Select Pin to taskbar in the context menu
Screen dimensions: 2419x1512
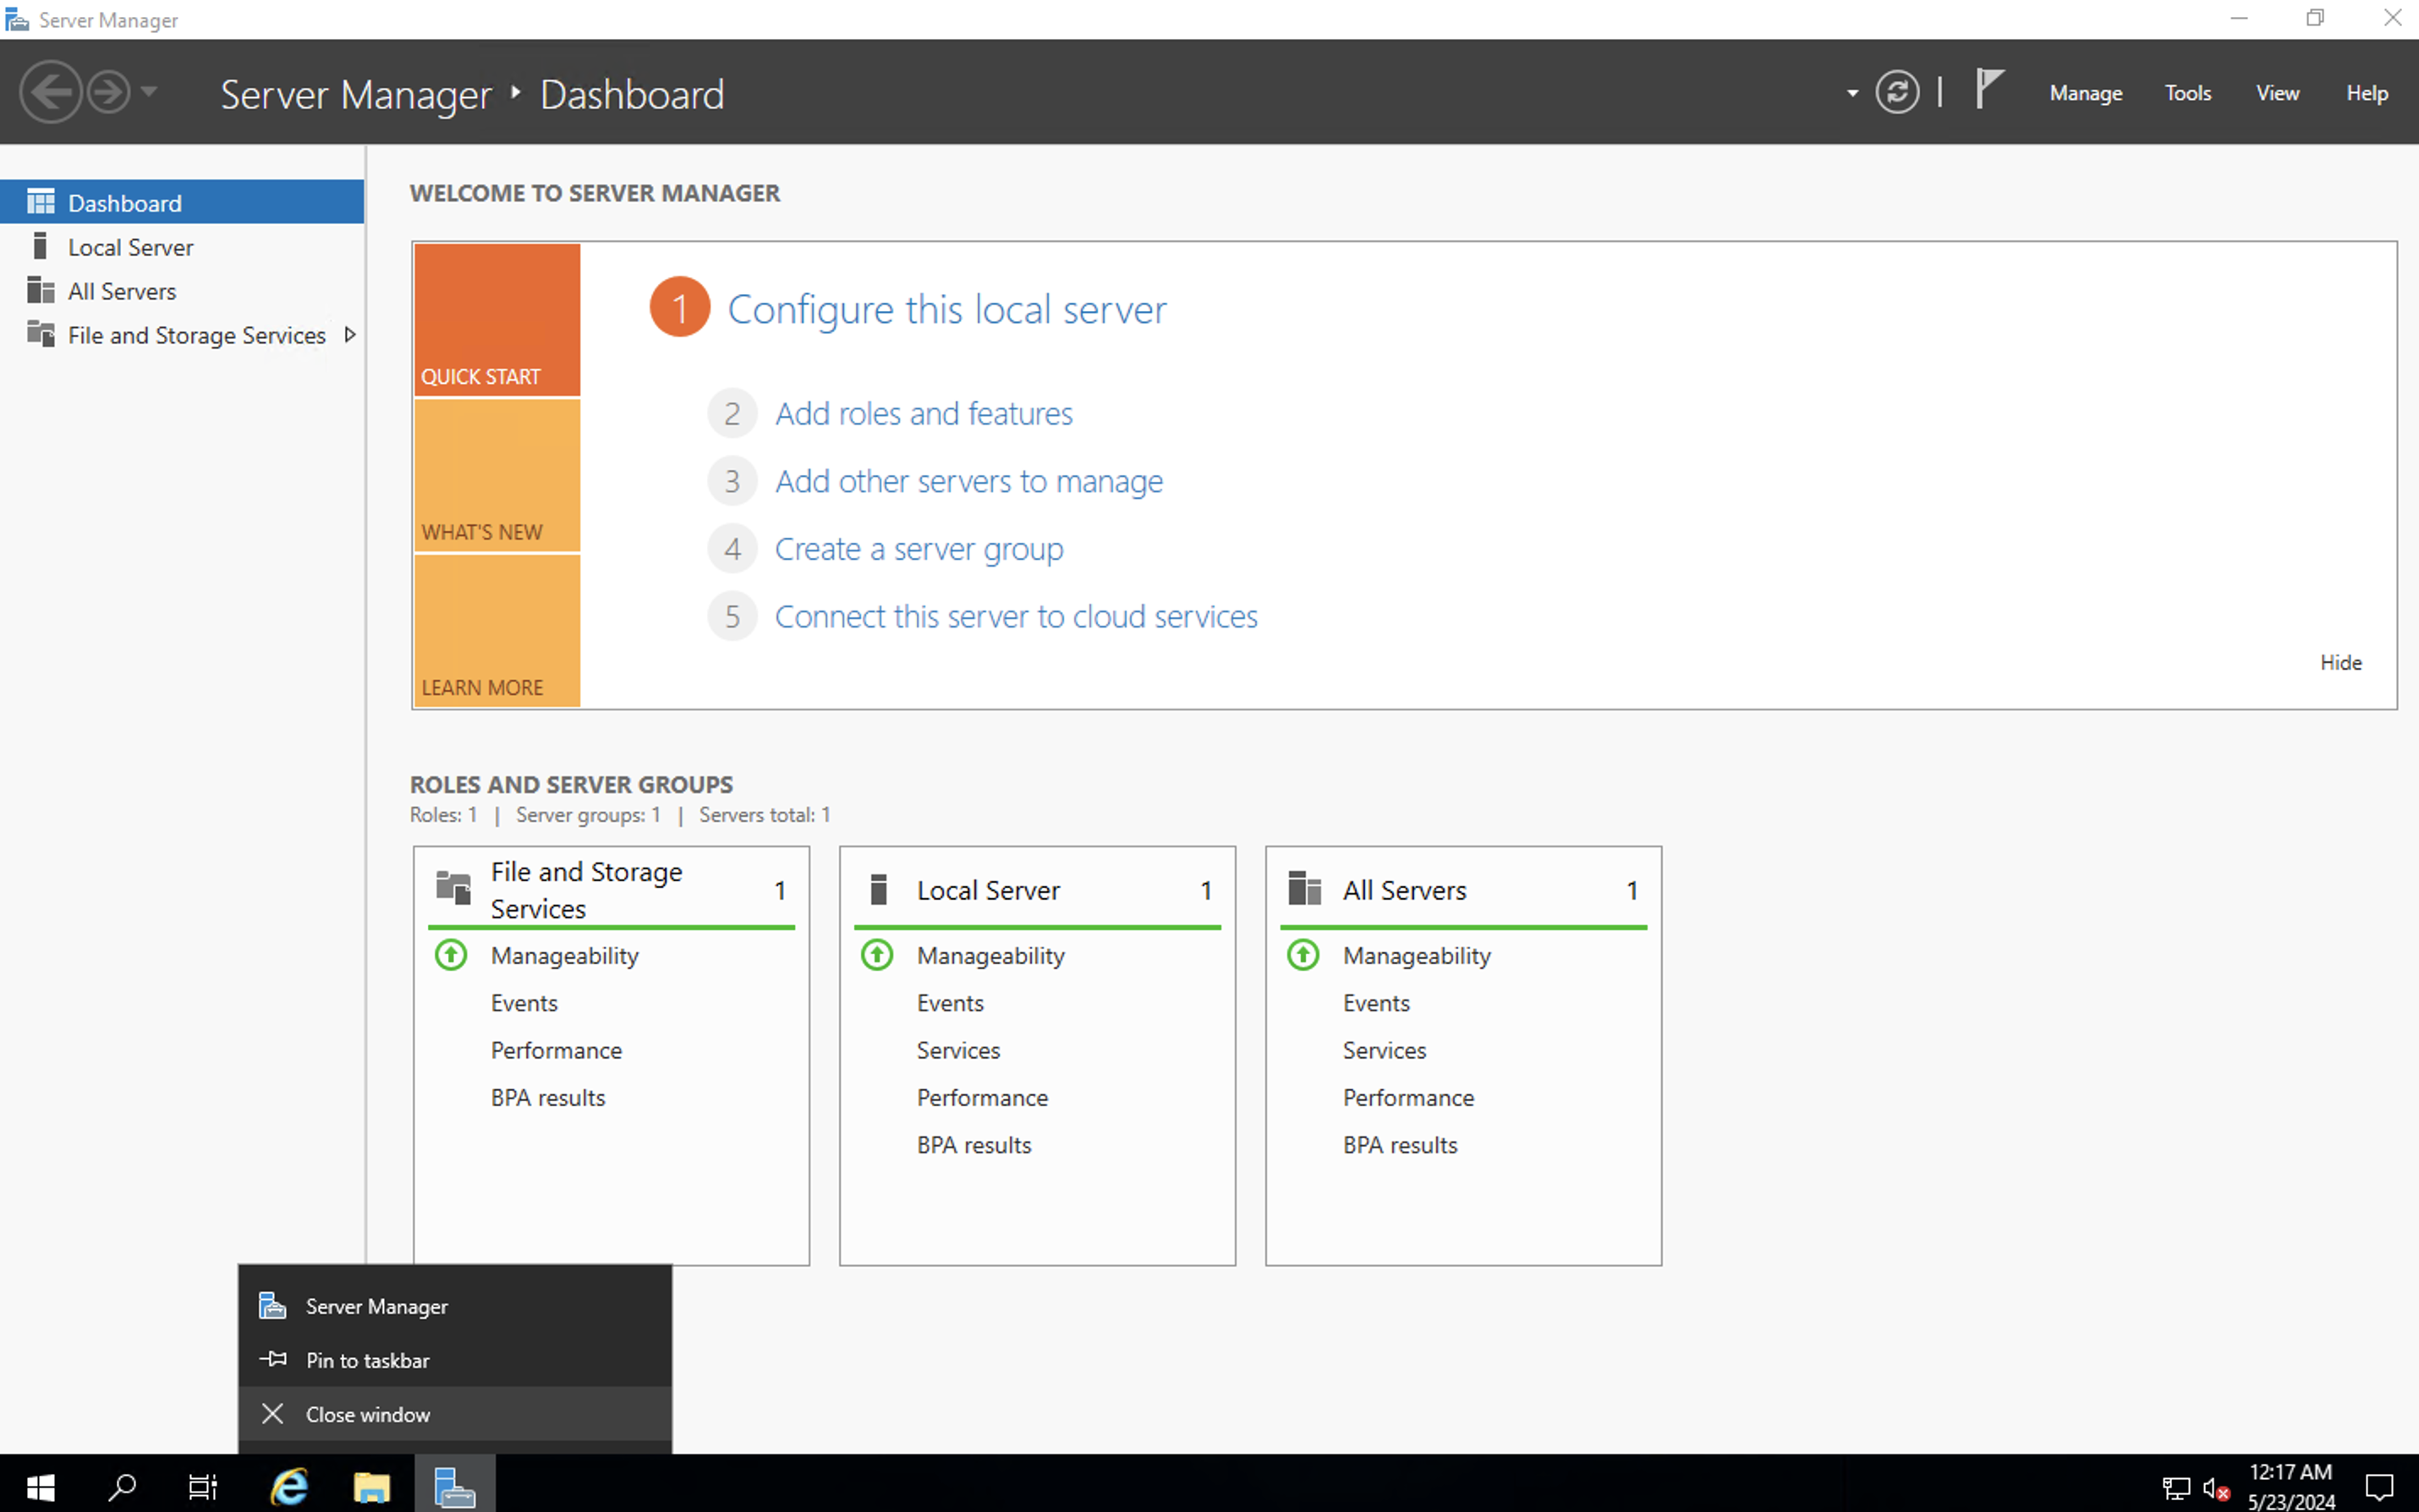(368, 1359)
